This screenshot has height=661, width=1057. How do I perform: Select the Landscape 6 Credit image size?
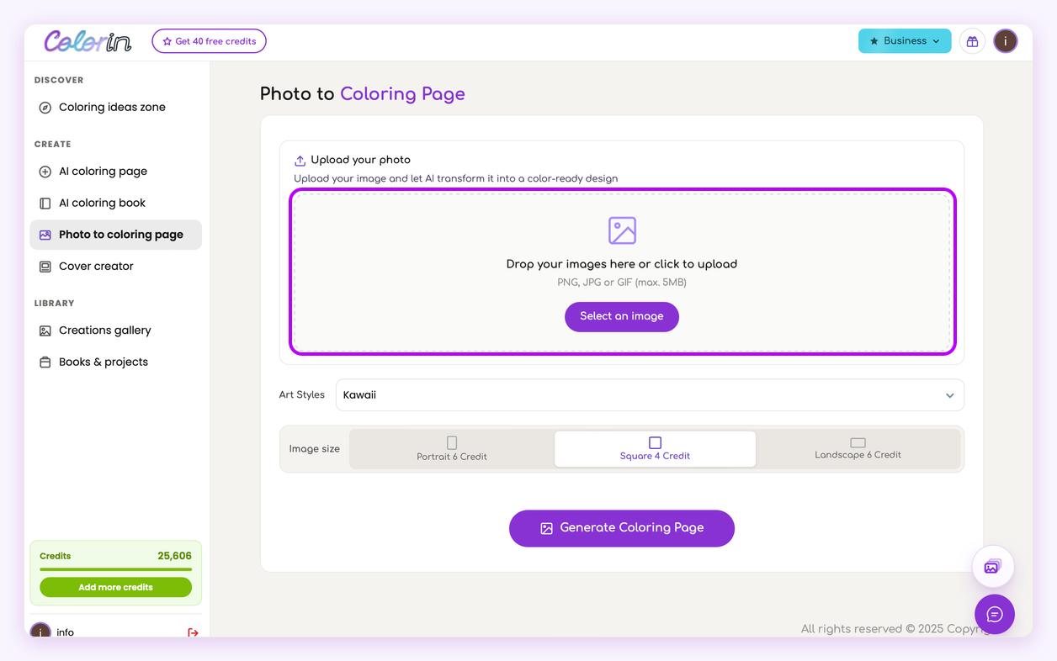click(x=858, y=449)
